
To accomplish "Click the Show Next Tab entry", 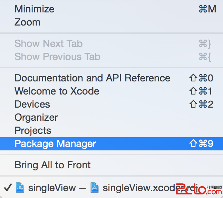I will point(48,43).
